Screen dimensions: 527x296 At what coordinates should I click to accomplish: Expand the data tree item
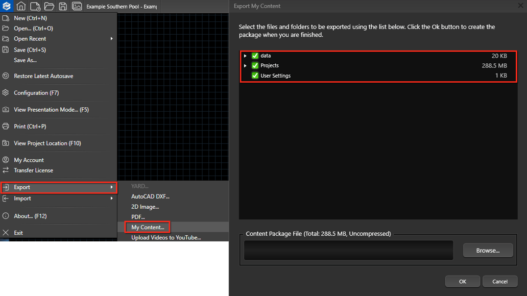tap(245, 56)
